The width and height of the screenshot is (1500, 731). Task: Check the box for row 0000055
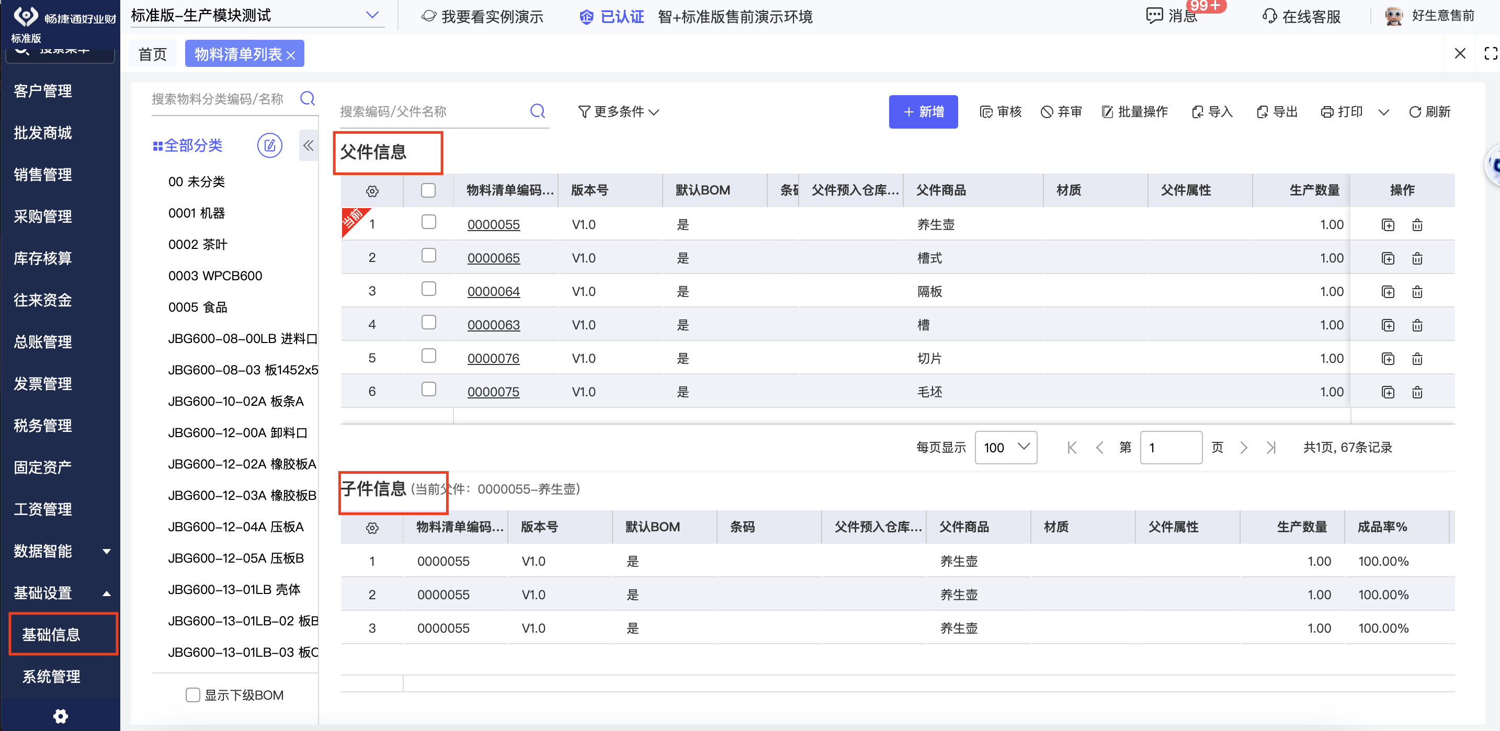tap(428, 222)
